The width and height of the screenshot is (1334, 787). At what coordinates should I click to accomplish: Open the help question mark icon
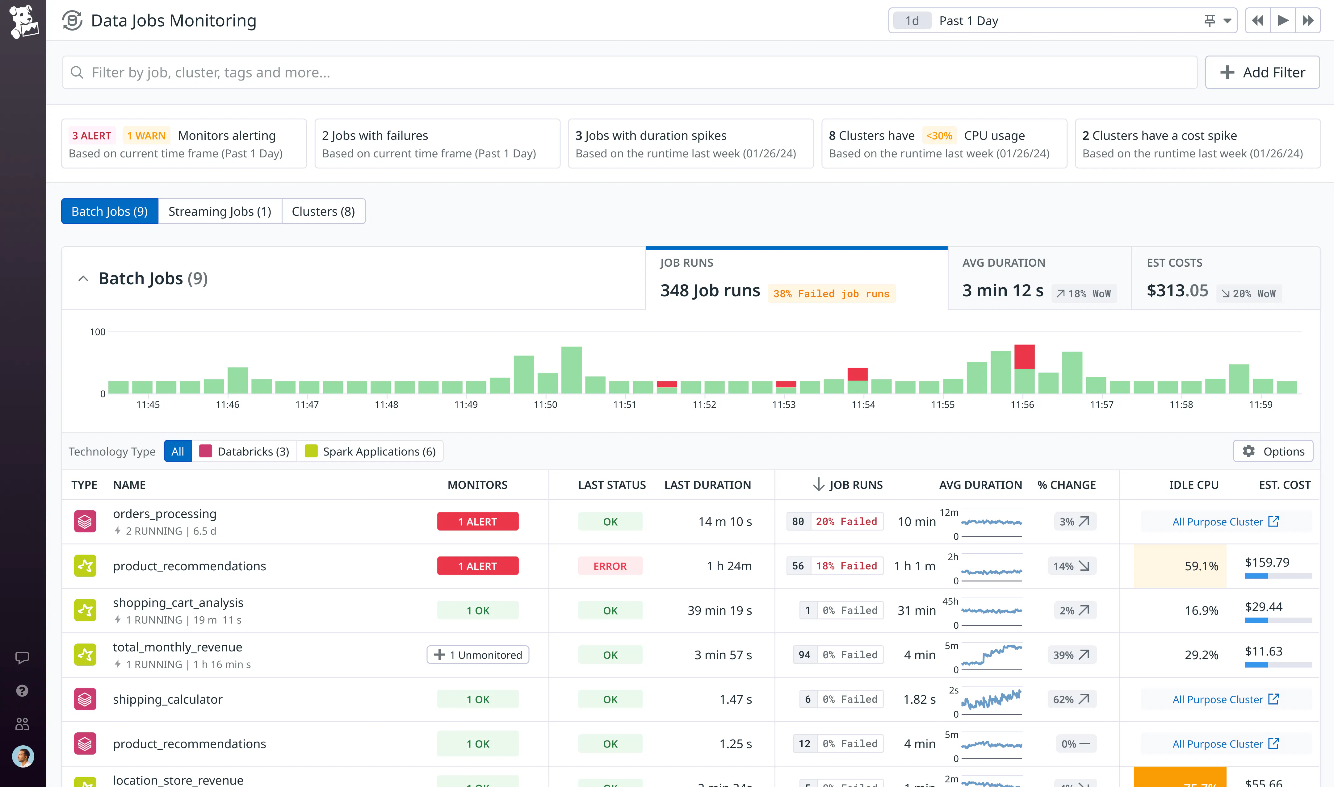click(22, 690)
